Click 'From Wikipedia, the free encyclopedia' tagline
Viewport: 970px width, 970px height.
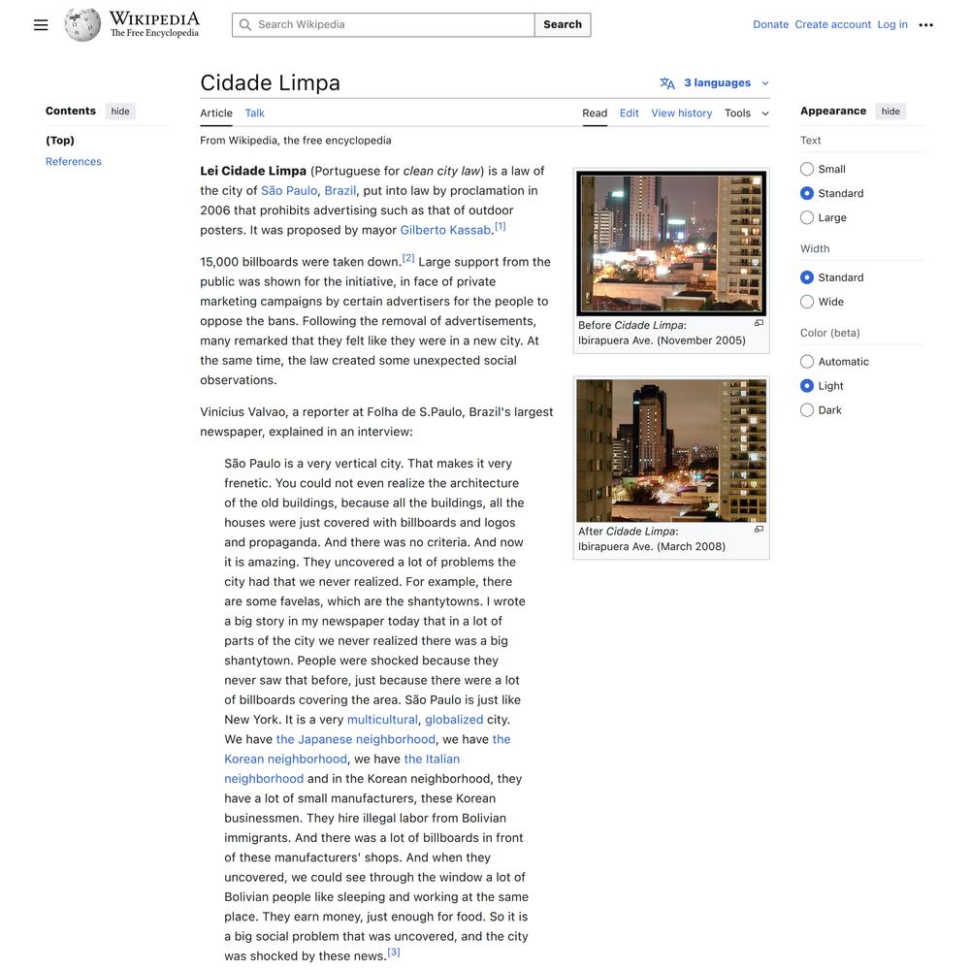296,141
